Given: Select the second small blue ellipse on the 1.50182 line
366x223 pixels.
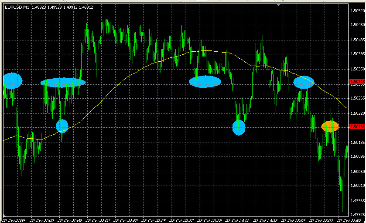Looking at the screenshot, I should click(239, 127).
